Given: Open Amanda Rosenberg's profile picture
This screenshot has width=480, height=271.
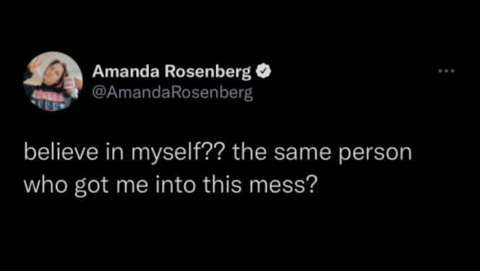Looking at the screenshot, I should point(53,81).
